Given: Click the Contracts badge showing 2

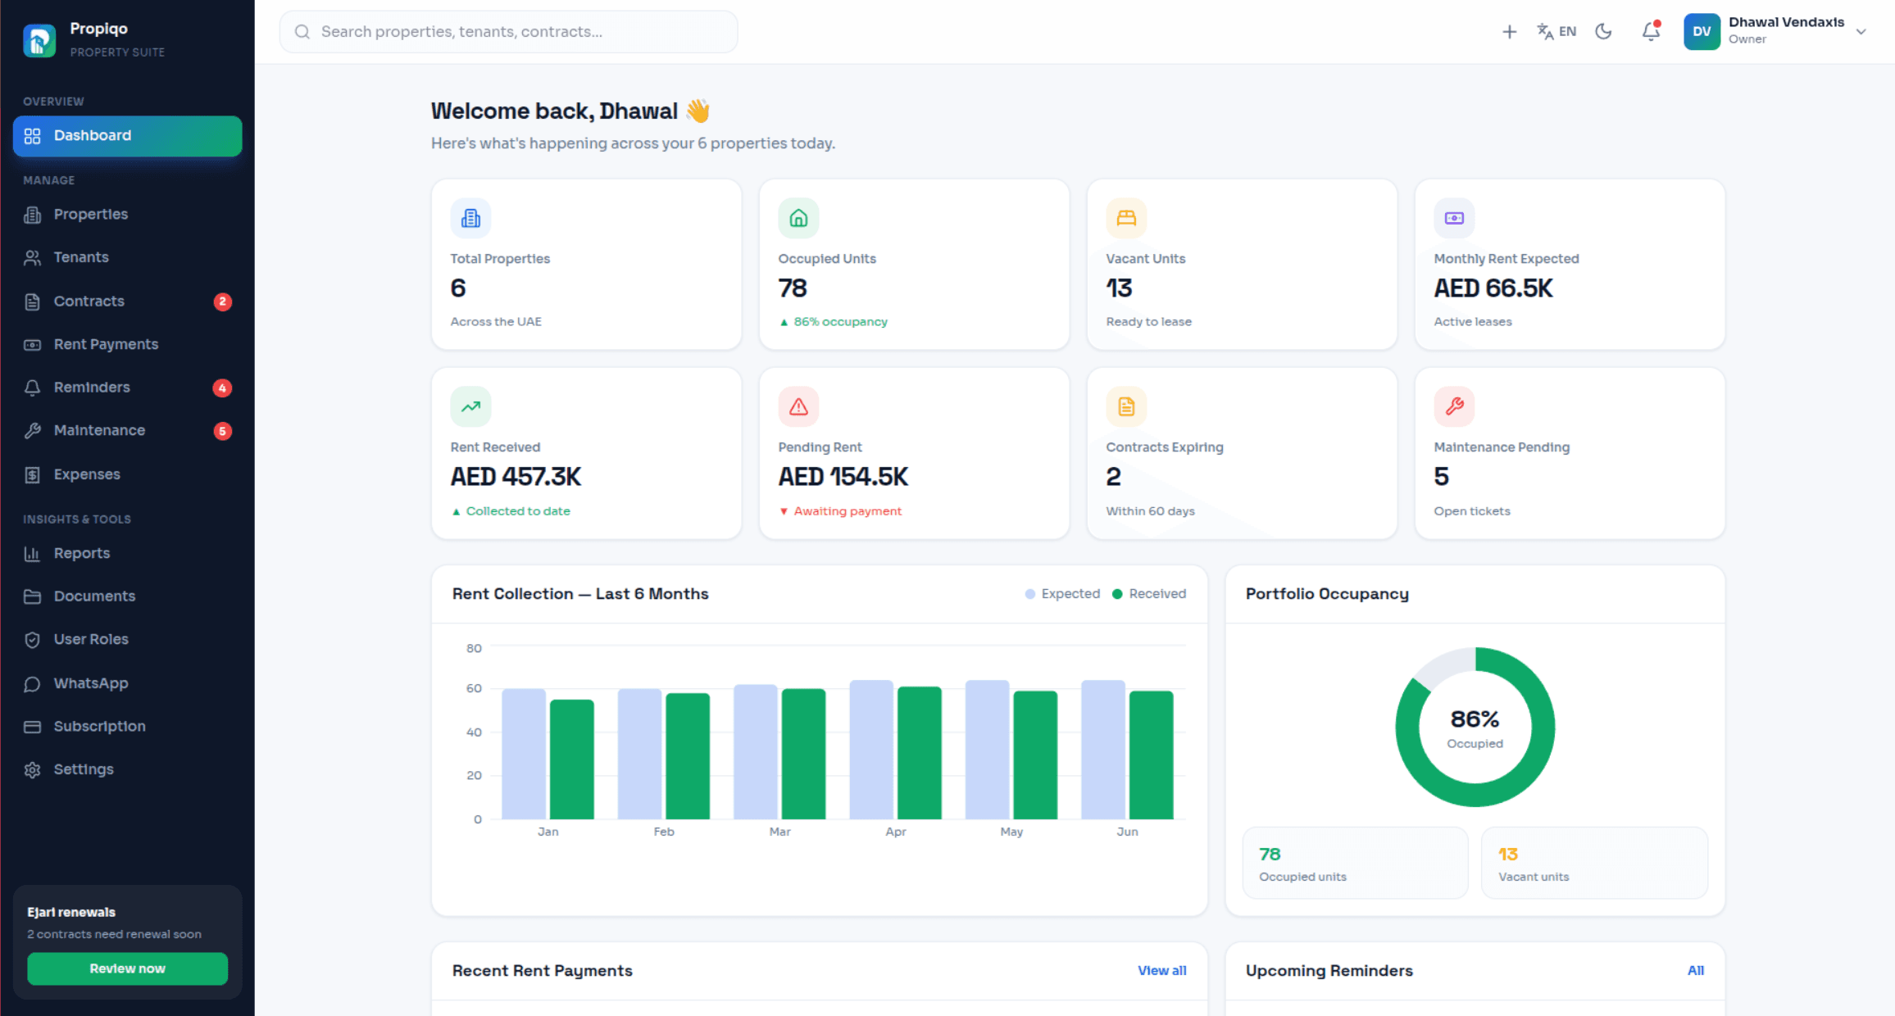Looking at the screenshot, I should (222, 302).
